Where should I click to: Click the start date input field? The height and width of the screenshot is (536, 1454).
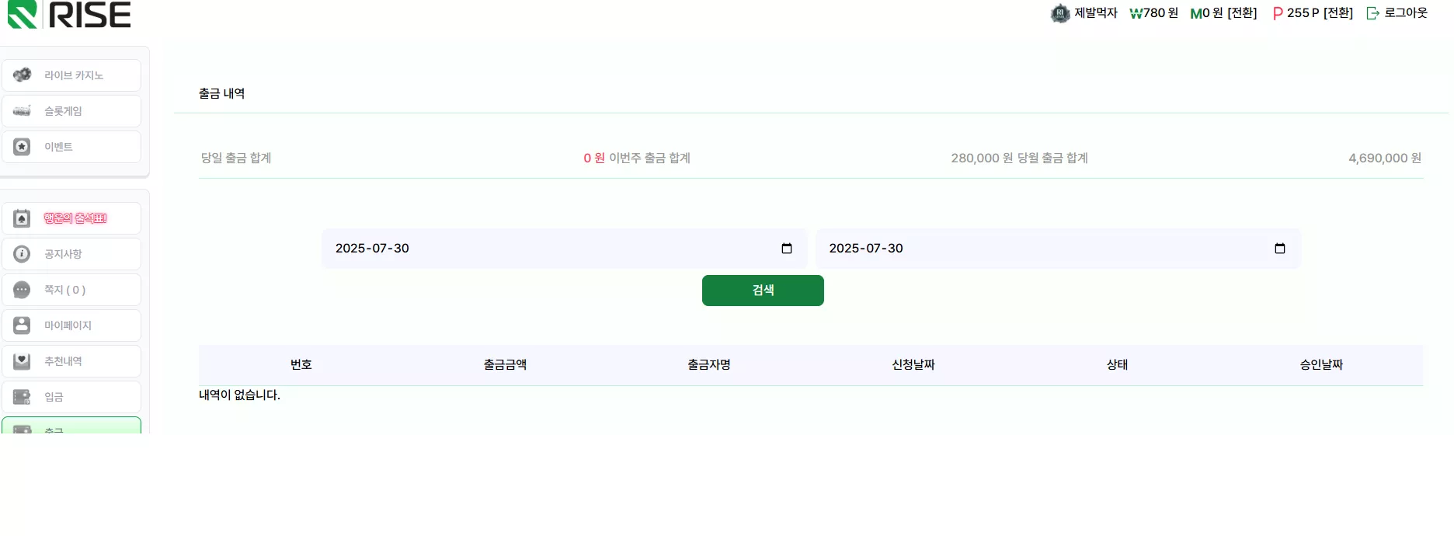[564, 249]
